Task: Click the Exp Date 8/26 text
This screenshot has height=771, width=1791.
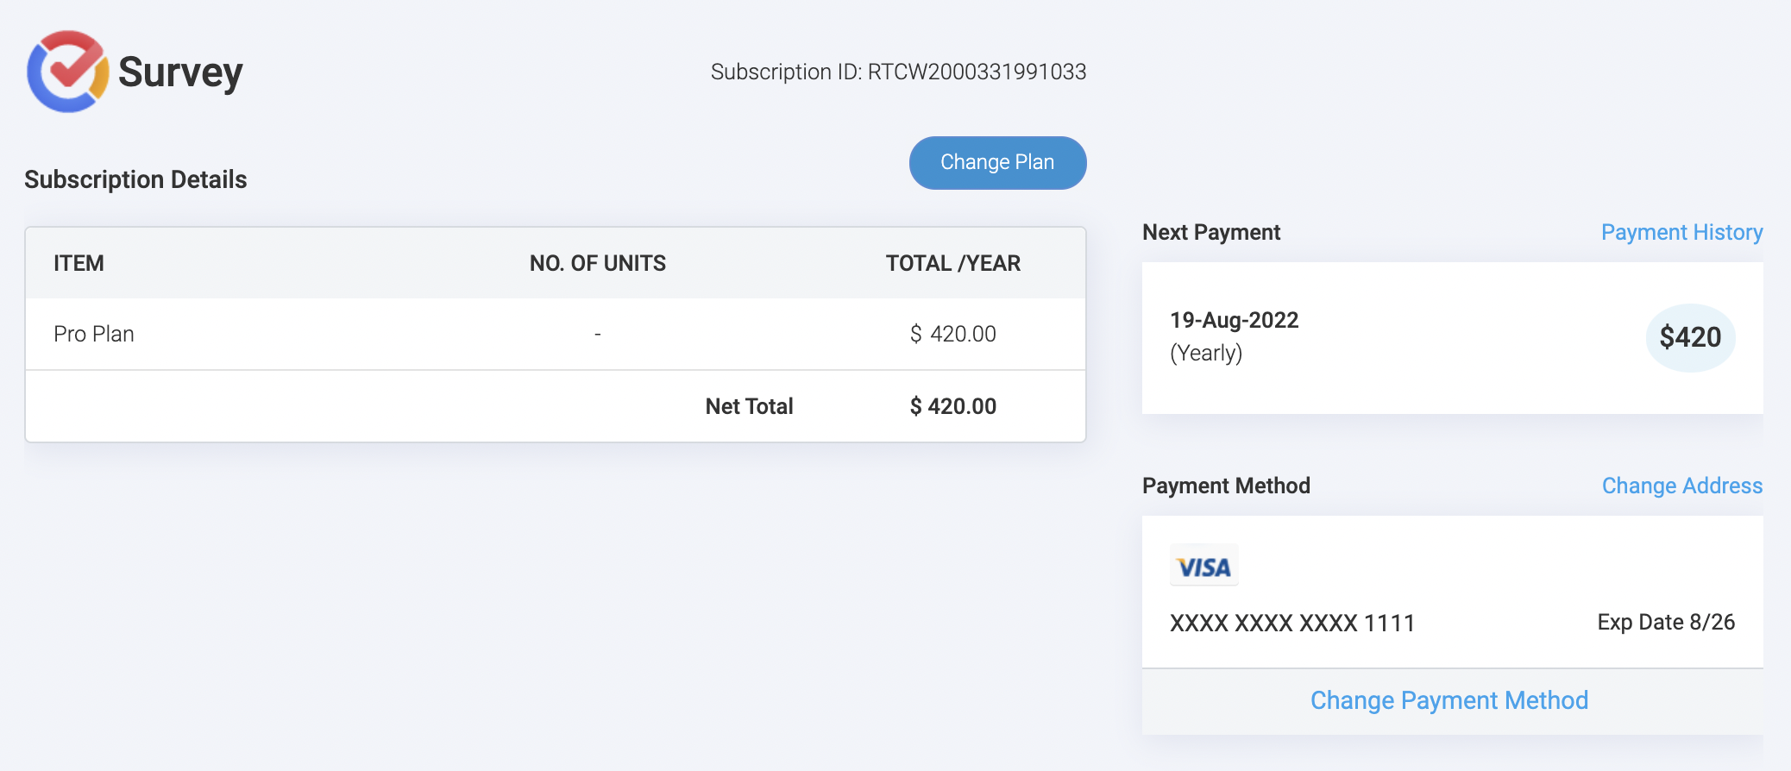Action: pyautogui.click(x=1665, y=622)
